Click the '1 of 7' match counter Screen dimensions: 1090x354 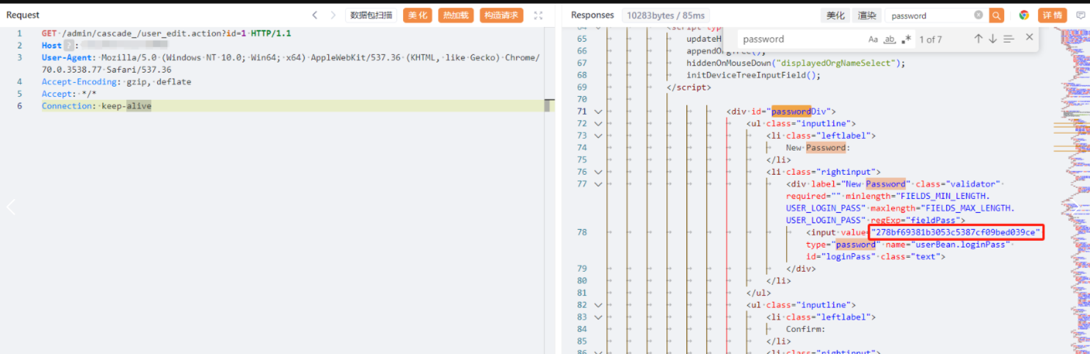(931, 40)
